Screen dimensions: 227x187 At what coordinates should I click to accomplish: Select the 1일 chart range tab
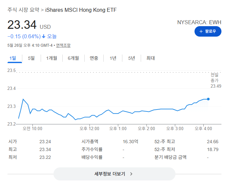pos(13,58)
